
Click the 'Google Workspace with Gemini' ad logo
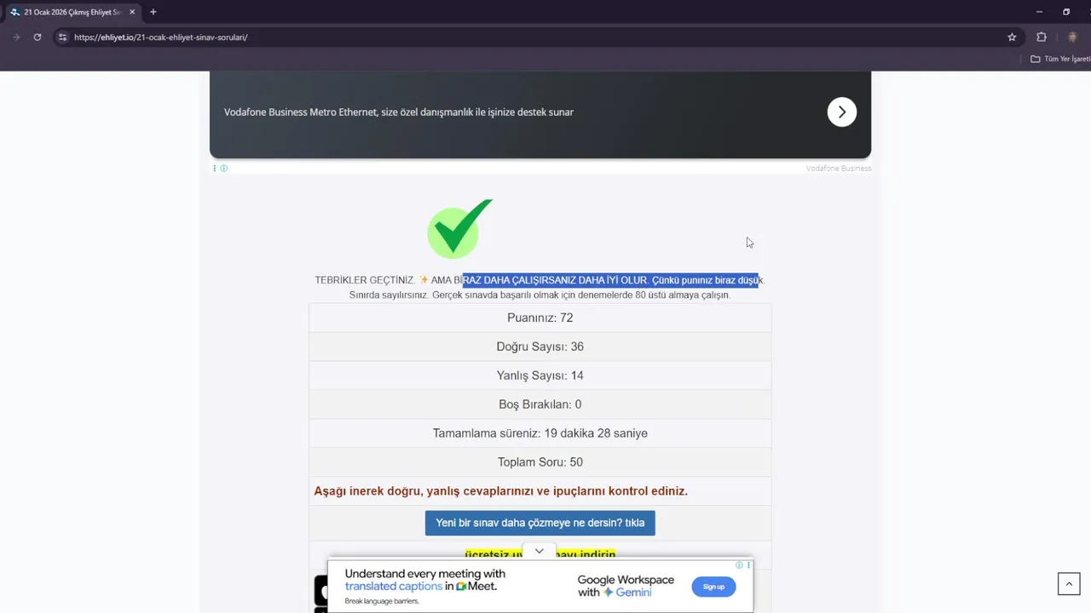tap(626, 586)
